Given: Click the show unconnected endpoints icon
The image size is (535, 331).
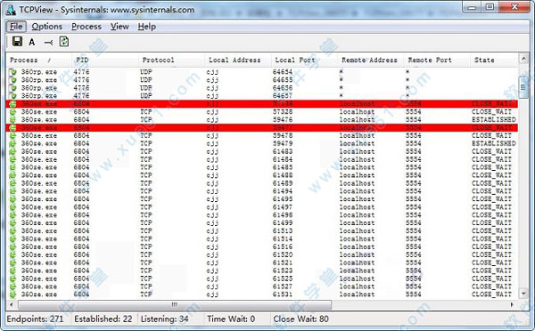Looking at the screenshot, I should (48, 42).
